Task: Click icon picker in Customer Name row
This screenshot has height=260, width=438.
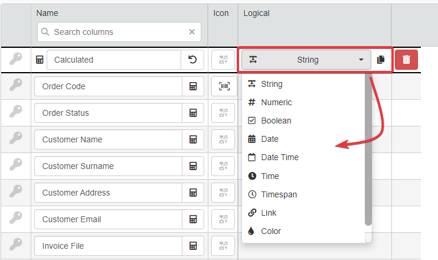Action: point(224,139)
